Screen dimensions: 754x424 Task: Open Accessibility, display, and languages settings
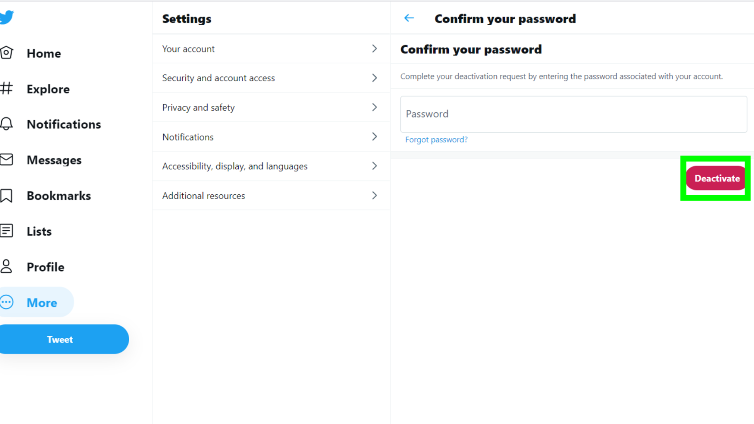[271, 166]
